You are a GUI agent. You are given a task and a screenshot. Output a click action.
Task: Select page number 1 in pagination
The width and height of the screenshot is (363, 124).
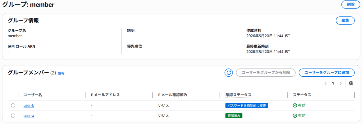333,83
